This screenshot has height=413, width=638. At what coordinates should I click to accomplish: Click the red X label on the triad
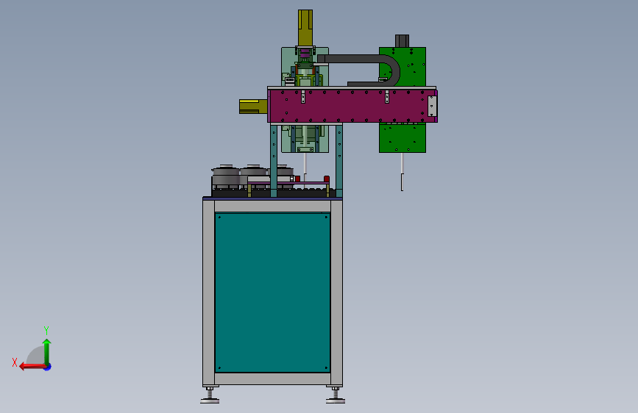tap(15, 362)
